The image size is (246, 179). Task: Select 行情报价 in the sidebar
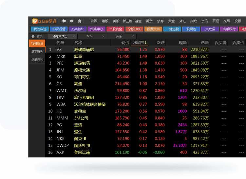coord(37,43)
